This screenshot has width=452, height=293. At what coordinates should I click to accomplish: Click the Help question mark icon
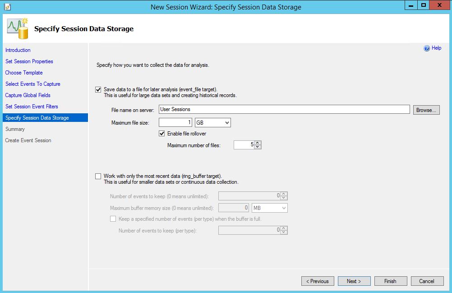[x=427, y=48]
